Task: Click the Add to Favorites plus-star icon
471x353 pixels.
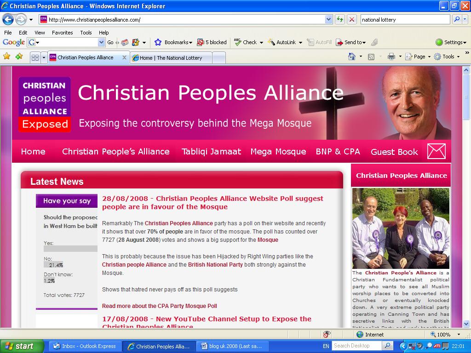Action: [19, 57]
